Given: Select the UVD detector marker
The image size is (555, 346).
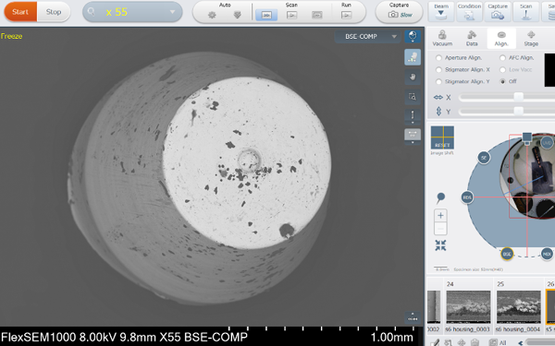Looking at the screenshot, I should (547, 143).
